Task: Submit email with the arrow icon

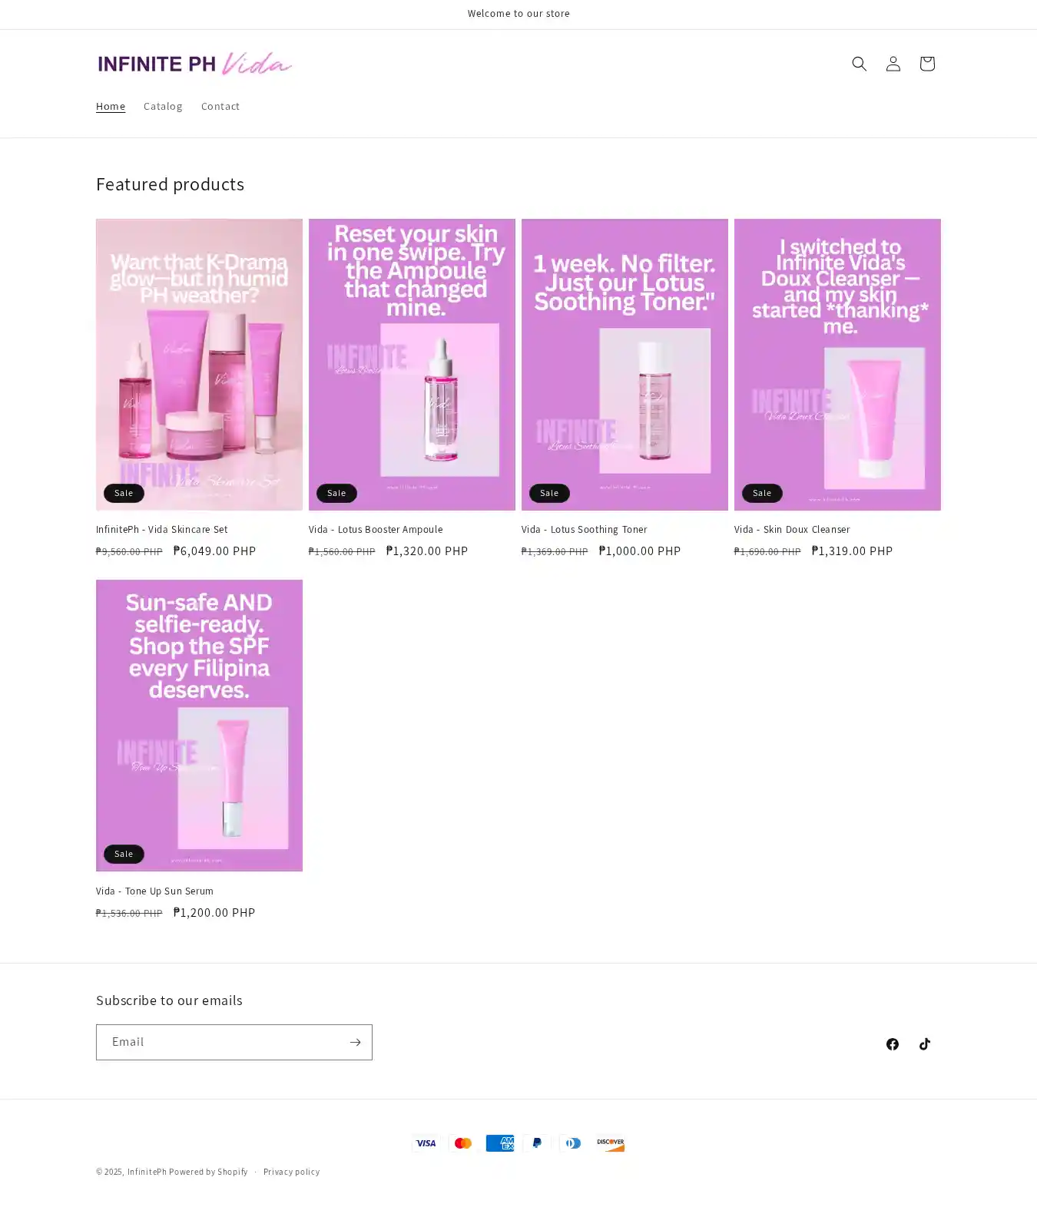Action: (355, 1042)
